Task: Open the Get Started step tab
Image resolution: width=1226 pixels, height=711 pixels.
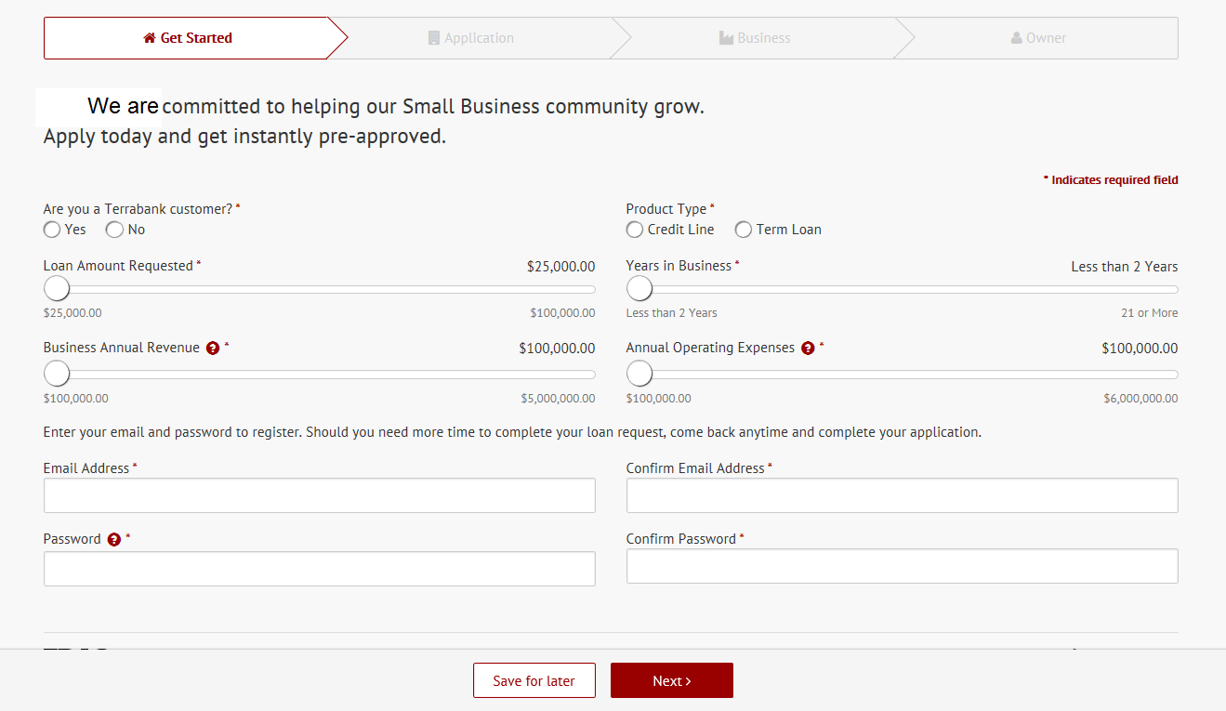Action: click(188, 38)
